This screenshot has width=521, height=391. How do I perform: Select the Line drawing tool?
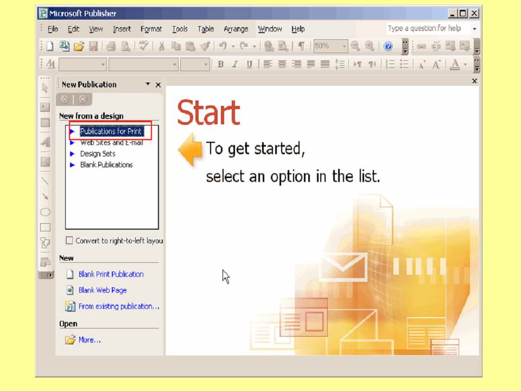click(x=45, y=181)
